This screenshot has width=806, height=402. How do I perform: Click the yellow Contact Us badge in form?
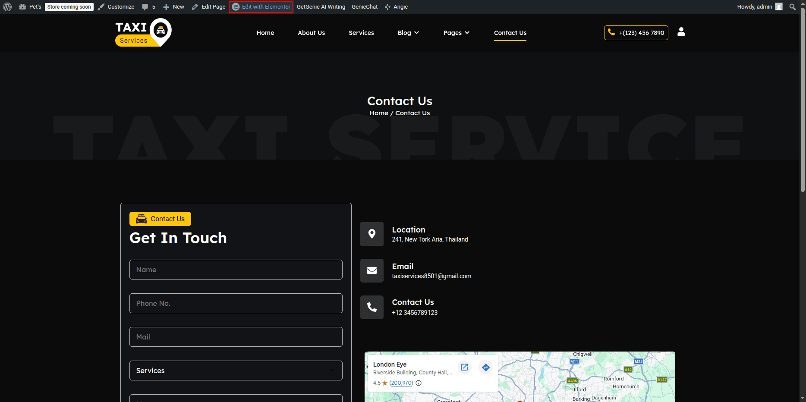pos(160,219)
